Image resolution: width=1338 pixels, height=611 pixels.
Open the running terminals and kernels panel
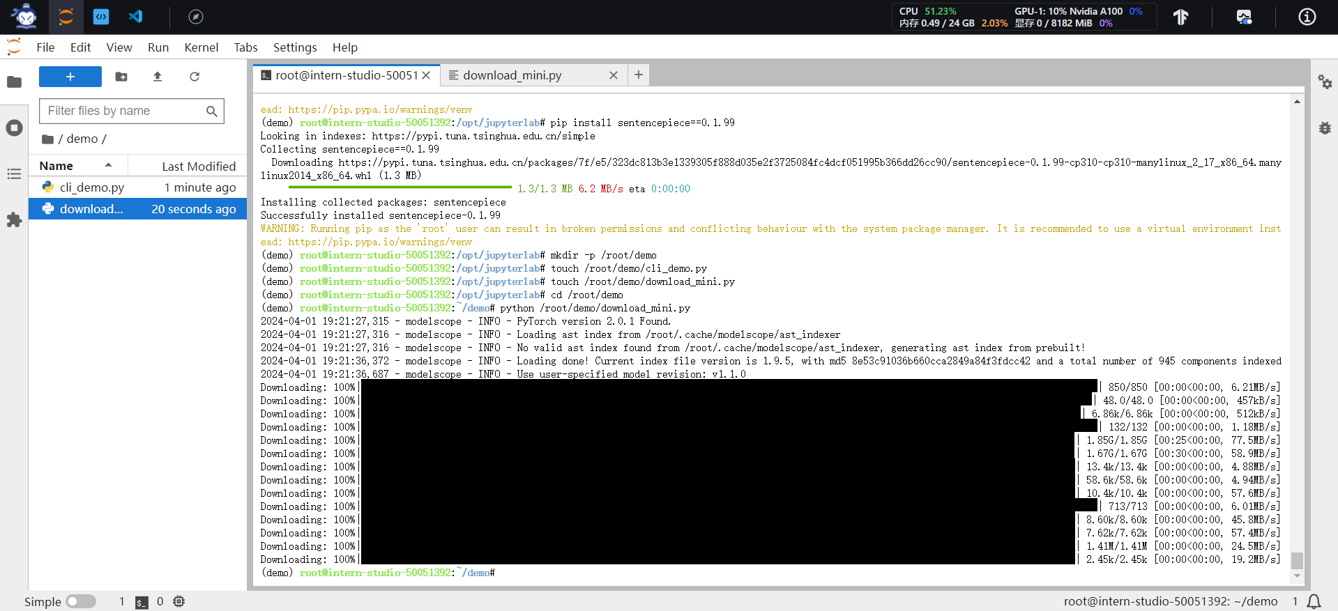(x=14, y=128)
